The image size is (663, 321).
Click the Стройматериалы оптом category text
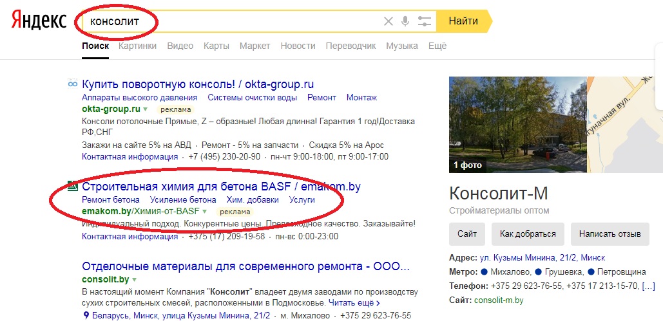499,210
